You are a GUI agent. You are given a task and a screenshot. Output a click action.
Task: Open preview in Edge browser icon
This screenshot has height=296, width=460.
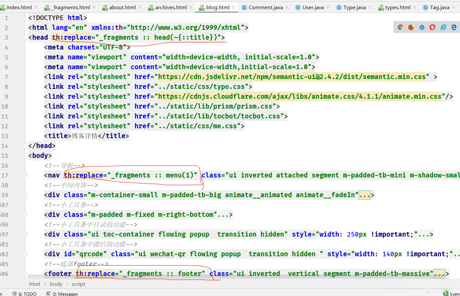(454, 27)
